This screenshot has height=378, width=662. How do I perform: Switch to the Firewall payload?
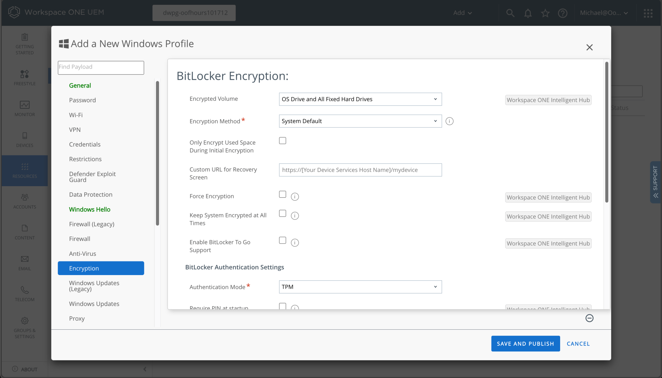pos(79,239)
